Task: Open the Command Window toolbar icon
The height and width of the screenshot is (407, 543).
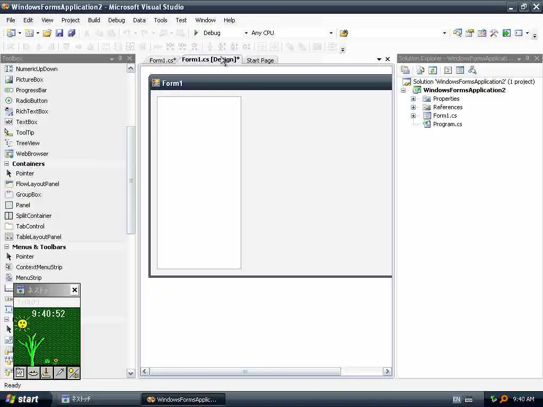Action: click(519, 33)
